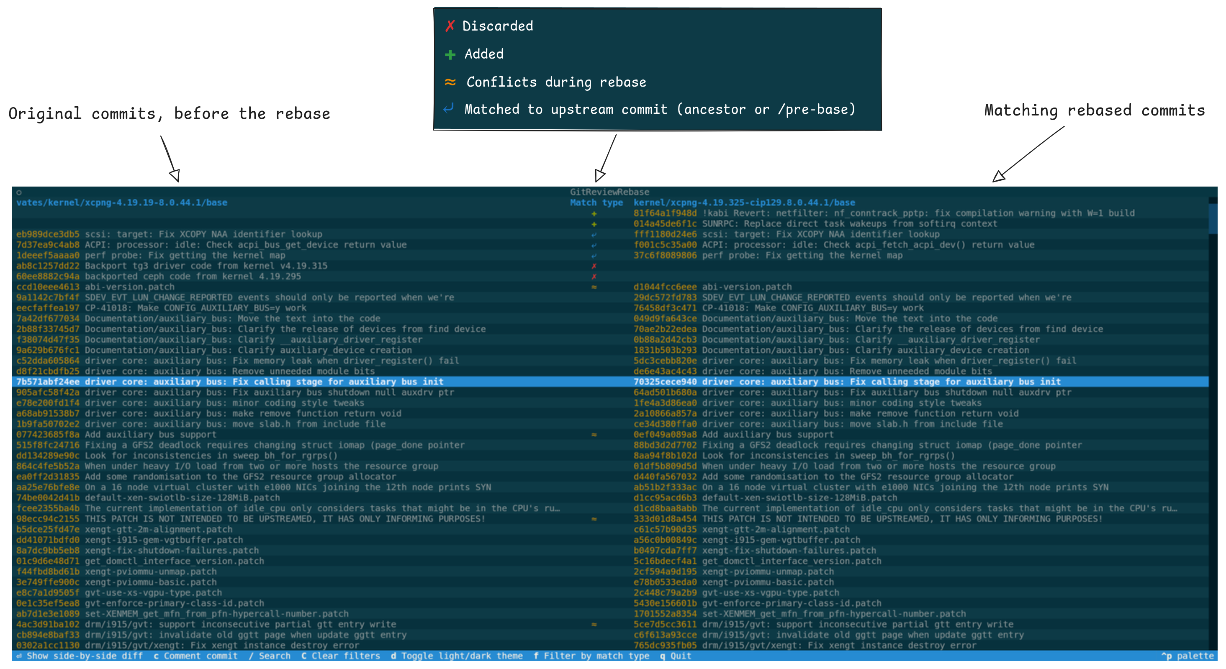Select original commit ccd10eee4613 abi-version.patch
Viewport: 1226px width, 669px height.
(95, 287)
